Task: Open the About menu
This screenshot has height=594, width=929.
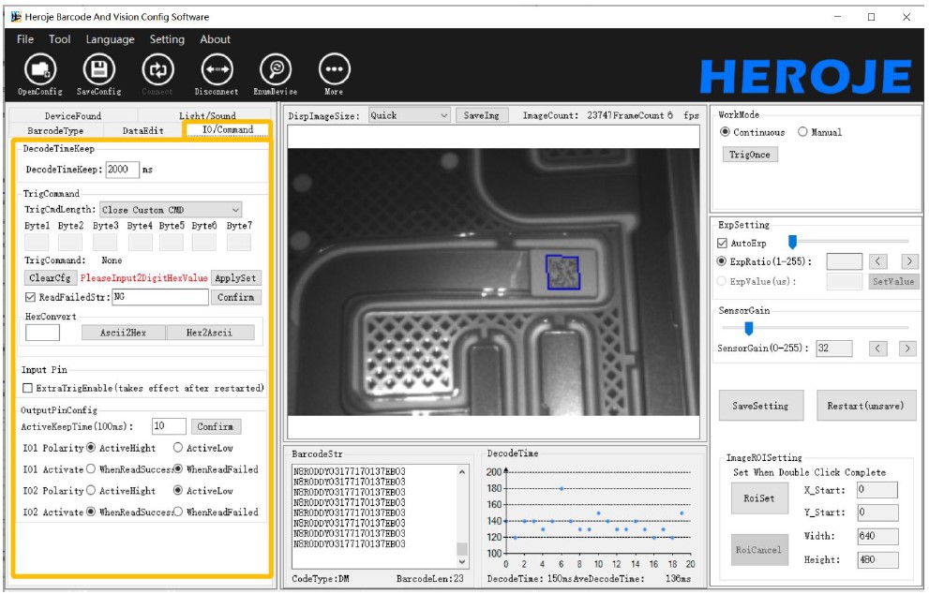Action: coord(215,39)
